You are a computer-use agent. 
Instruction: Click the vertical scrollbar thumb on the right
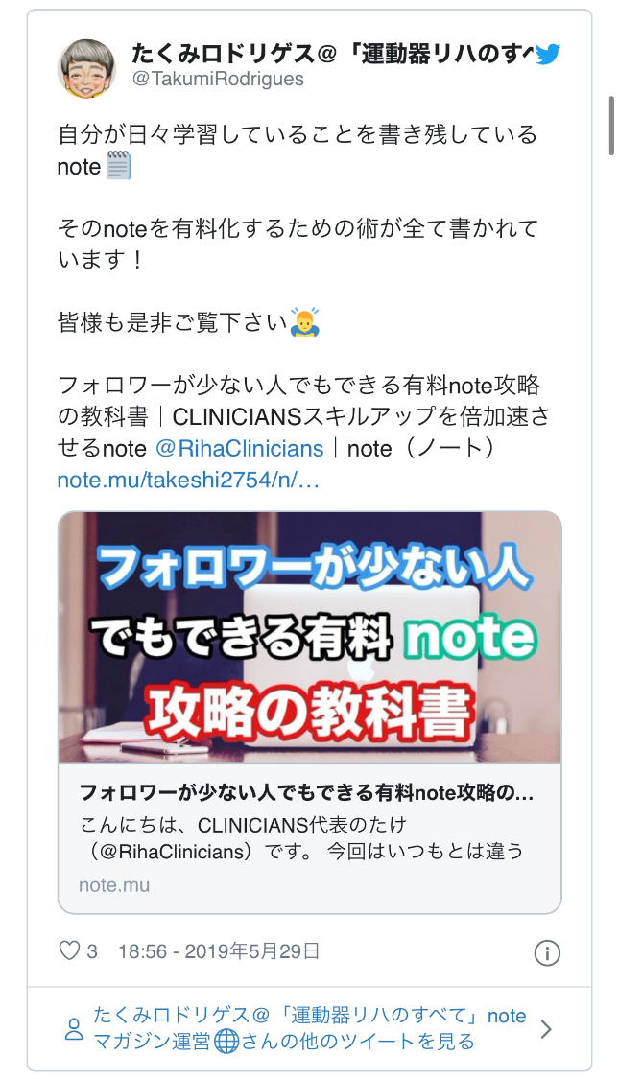pyautogui.click(x=610, y=126)
